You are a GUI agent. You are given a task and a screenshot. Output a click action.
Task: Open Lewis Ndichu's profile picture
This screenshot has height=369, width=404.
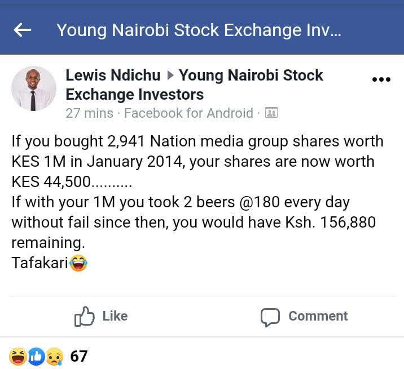[34, 89]
